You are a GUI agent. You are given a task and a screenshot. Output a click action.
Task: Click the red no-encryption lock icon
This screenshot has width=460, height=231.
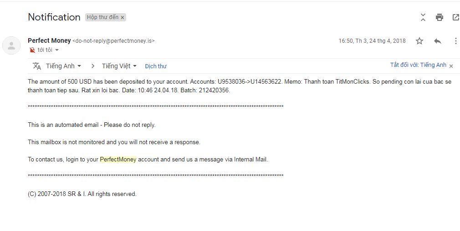(32, 50)
